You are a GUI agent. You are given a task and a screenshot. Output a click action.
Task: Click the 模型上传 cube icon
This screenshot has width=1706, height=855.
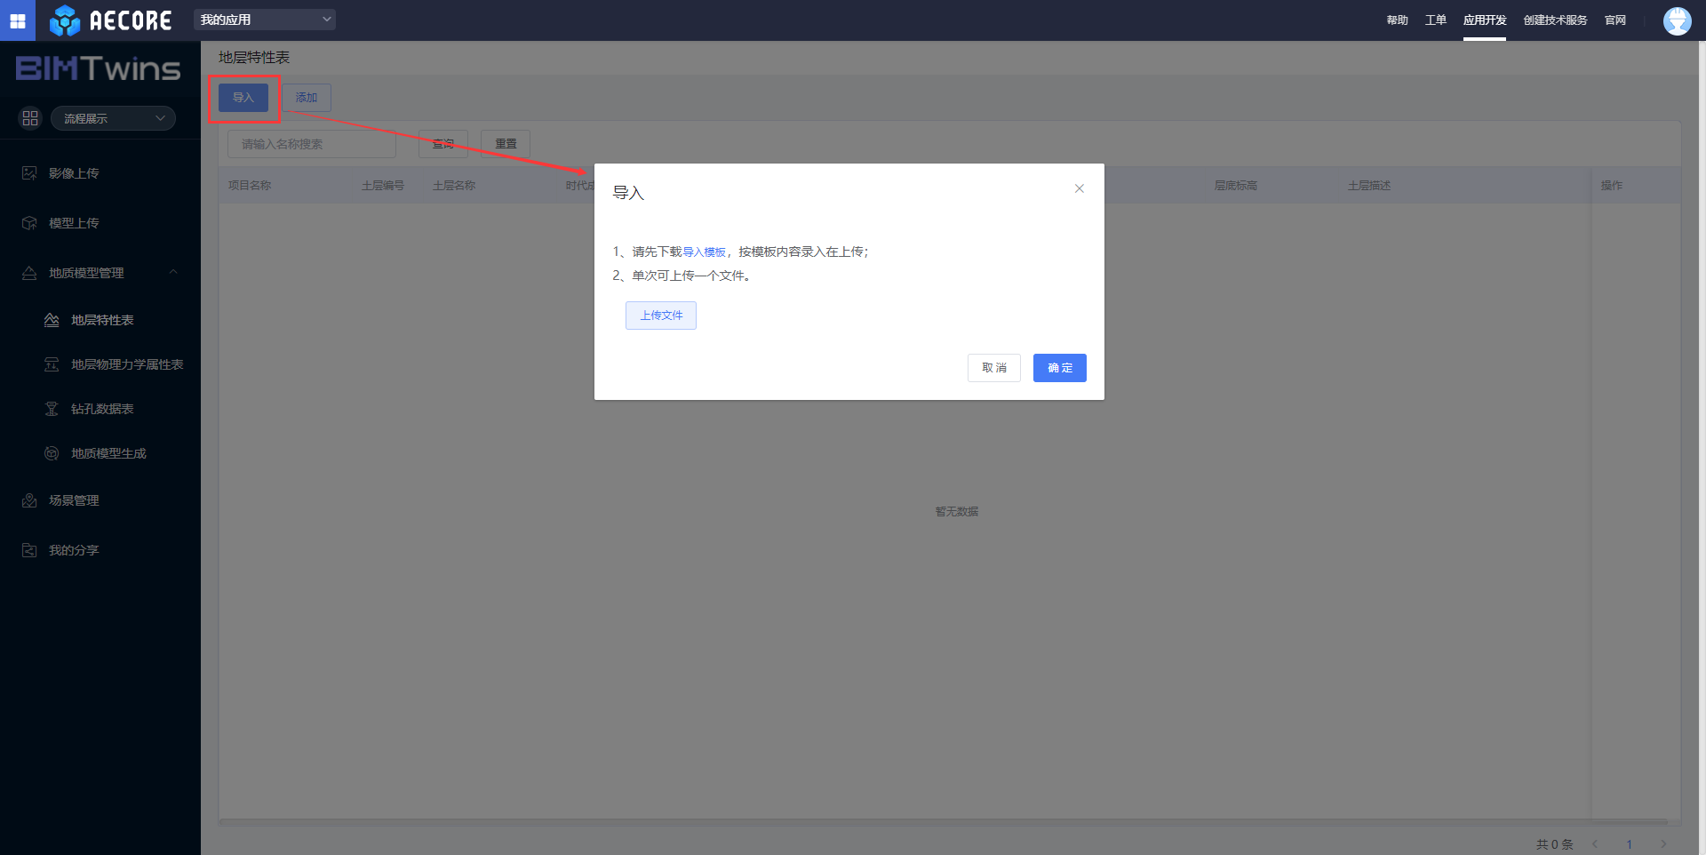29,223
